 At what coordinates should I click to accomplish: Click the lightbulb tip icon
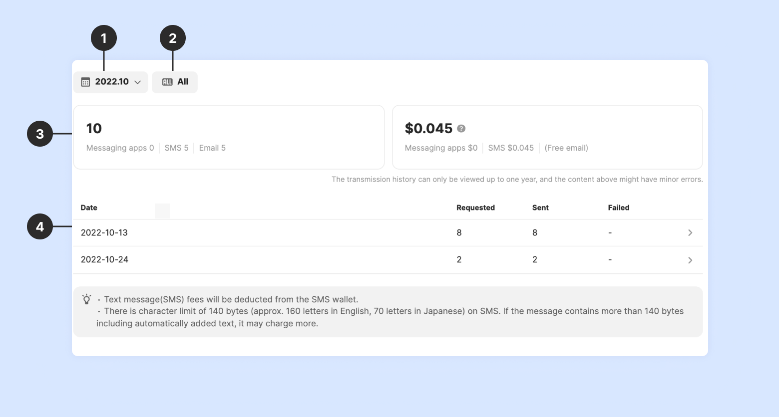pos(87,299)
